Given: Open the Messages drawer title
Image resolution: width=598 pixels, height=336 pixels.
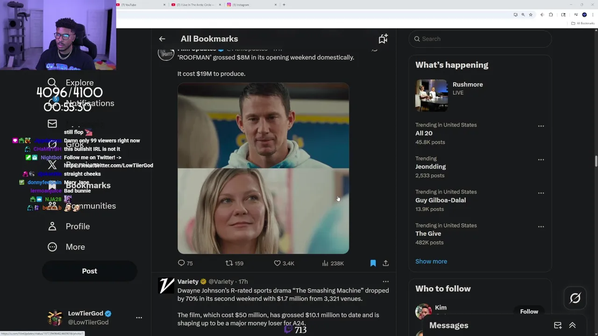Looking at the screenshot, I should (x=448, y=325).
